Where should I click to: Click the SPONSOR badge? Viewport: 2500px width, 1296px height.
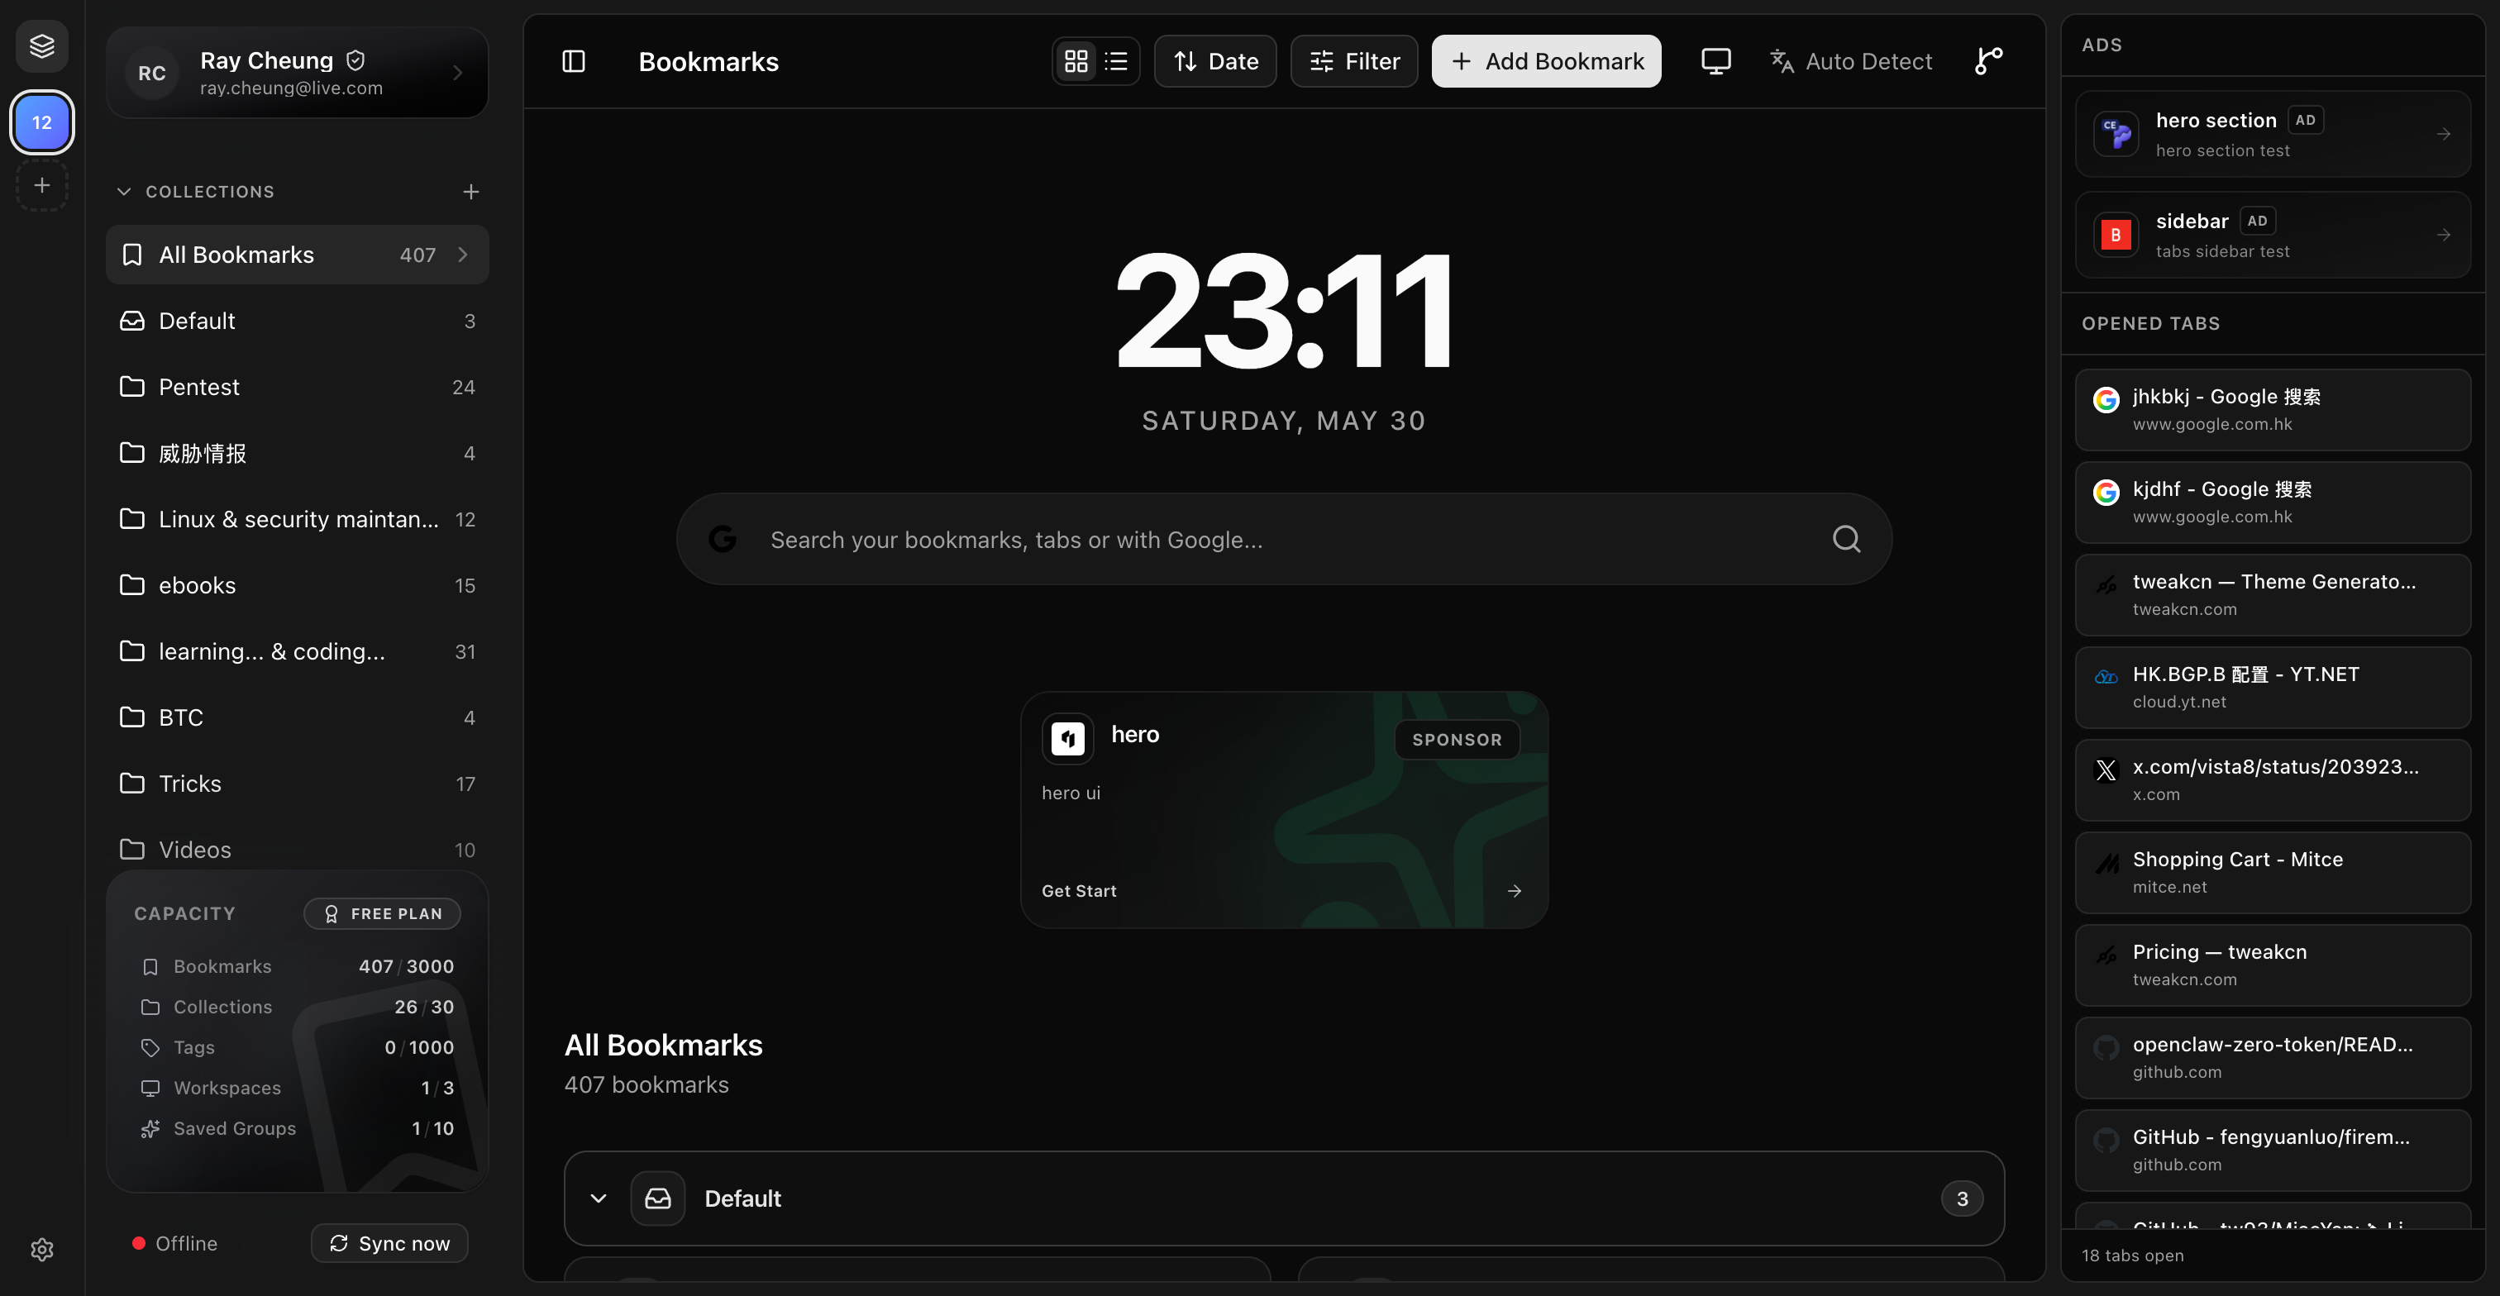[x=1457, y=739]
